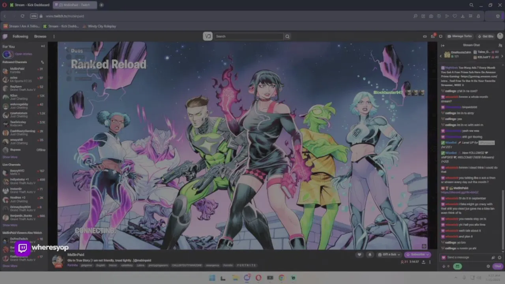Open the three-dot more menu beside Browse
Image resolution: width=505 pixels, height=284 pixels.
click(54, 36)
